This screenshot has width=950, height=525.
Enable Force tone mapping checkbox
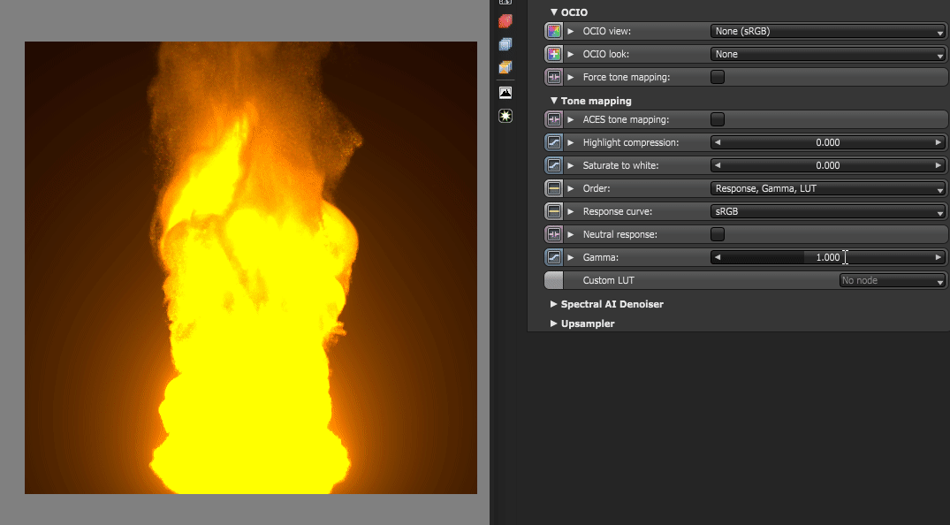click(x=718, y=77)
